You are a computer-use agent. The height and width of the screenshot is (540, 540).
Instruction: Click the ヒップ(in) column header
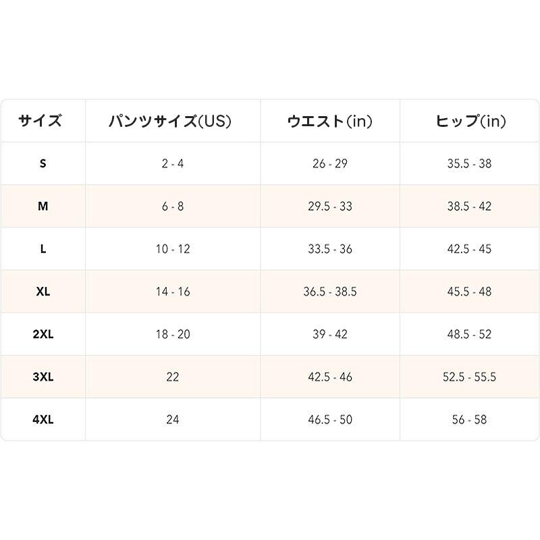(470, 122)
